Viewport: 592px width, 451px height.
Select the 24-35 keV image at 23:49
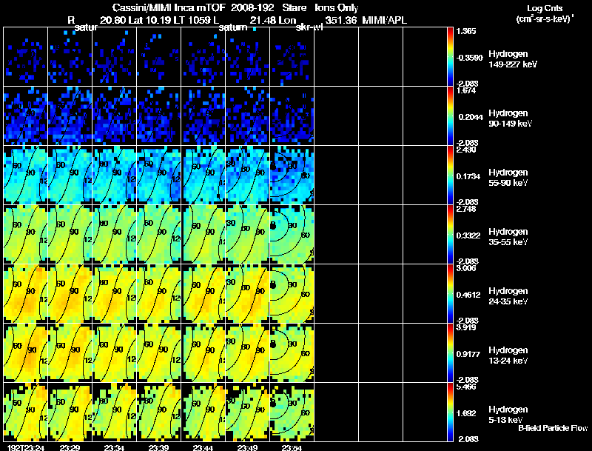[248, 294]
